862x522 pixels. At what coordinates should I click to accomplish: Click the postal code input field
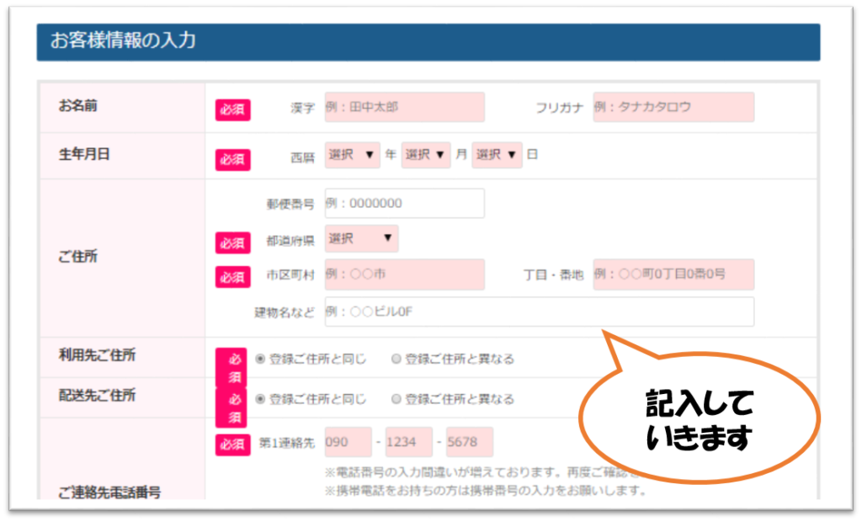click(404, 204)
